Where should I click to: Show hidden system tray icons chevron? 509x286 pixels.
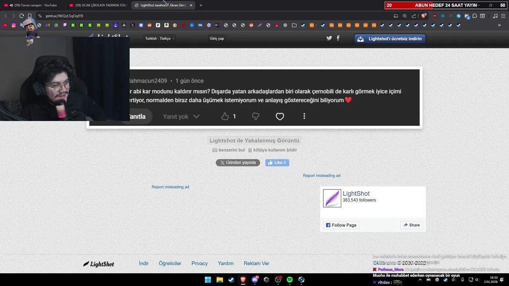click(420, 280)
